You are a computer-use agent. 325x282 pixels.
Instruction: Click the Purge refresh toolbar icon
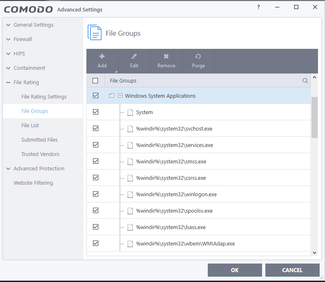pos(198,56)
